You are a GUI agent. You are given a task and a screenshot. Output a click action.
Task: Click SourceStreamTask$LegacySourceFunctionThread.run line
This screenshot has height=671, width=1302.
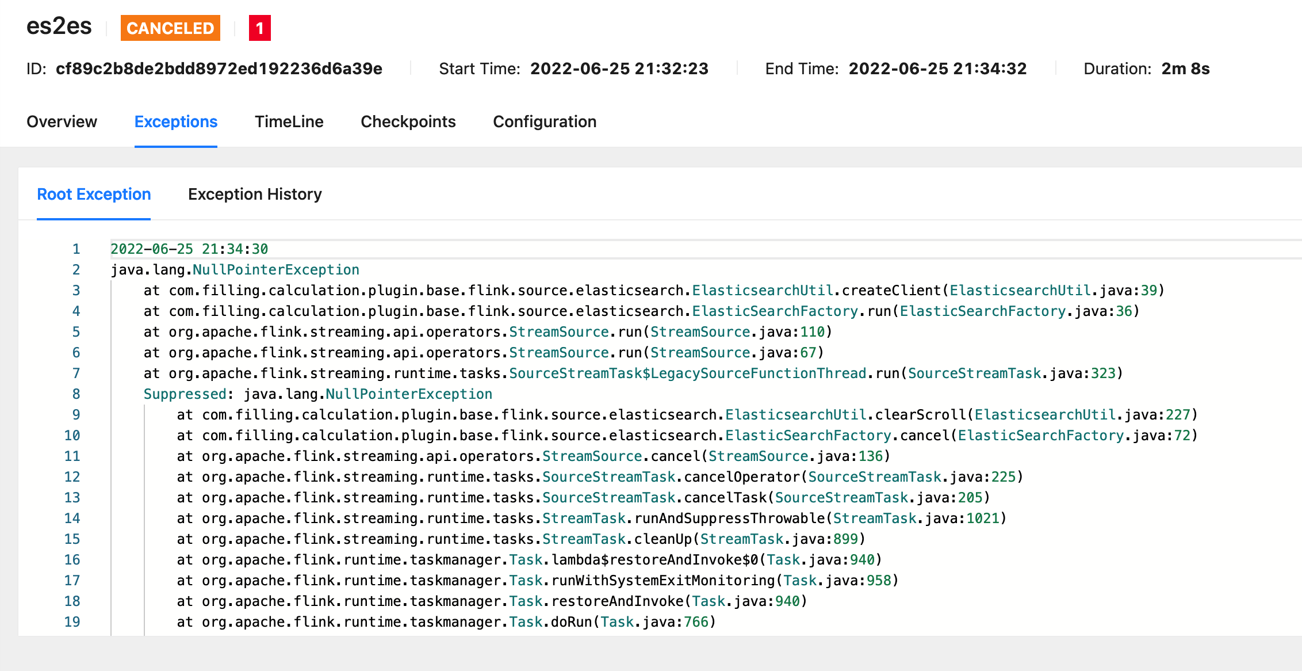pyautogui.click(x=633, y=373)
